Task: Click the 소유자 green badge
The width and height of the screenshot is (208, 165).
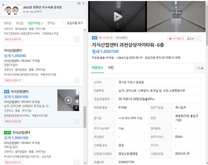Action: [x=7, y=133]
